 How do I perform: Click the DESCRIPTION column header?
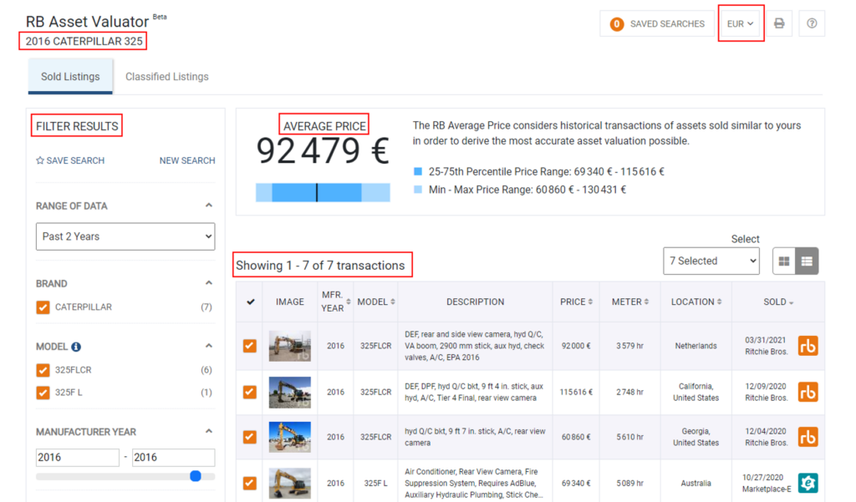[476, 302]
